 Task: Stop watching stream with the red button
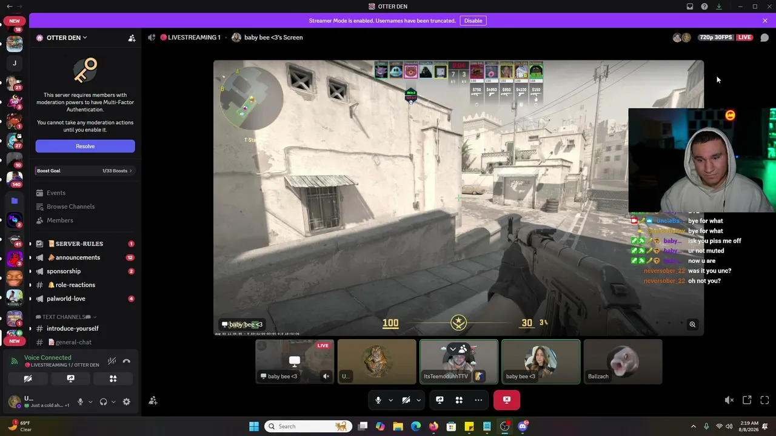point(507,400)
